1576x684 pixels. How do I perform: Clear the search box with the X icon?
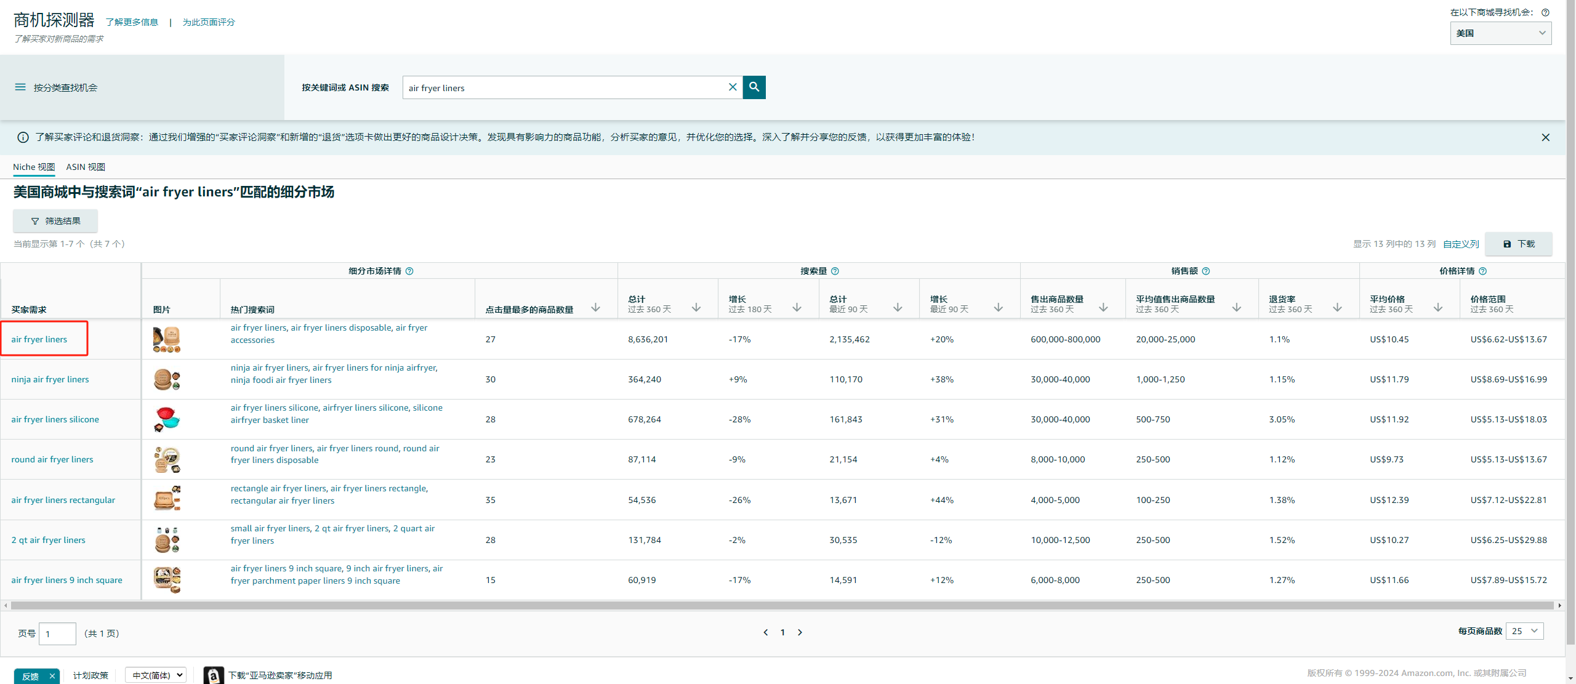732,87
